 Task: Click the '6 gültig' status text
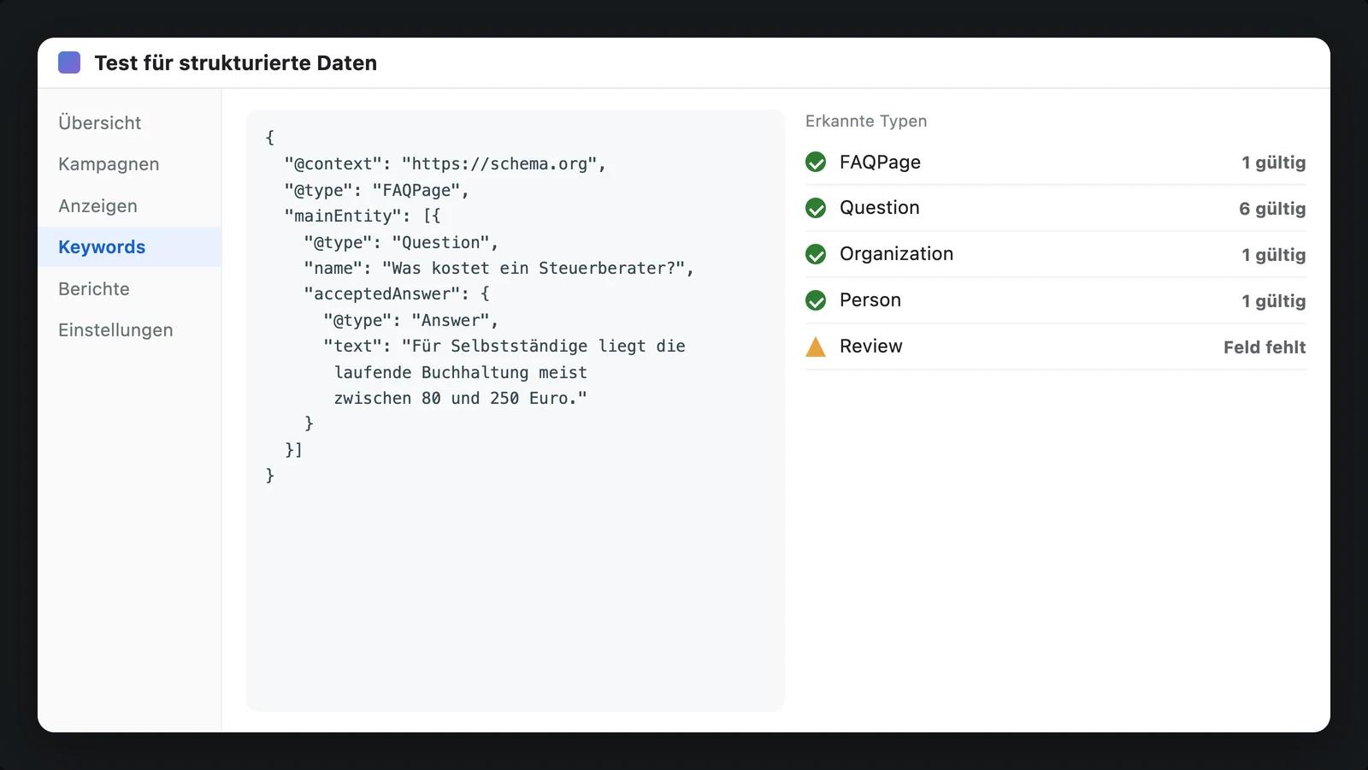click(1272, 209)
